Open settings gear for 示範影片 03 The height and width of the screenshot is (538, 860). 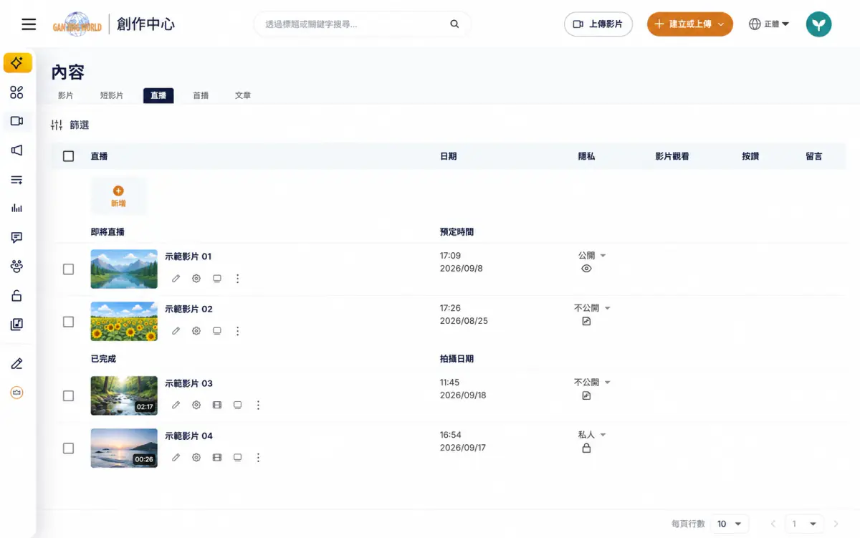click(196, 405)
